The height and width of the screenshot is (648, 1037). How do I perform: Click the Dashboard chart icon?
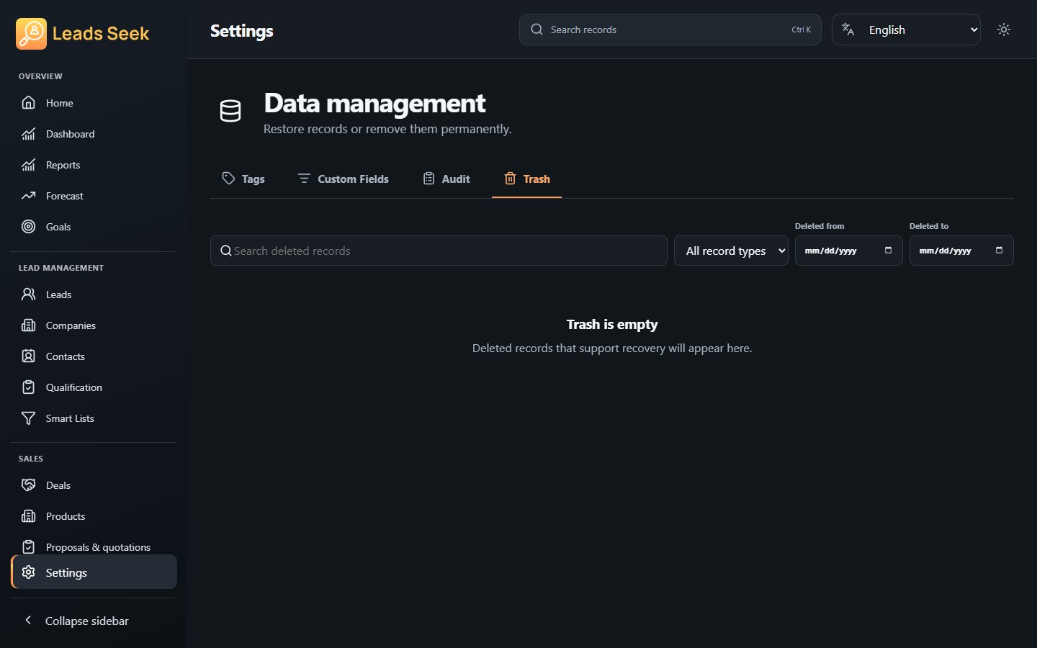[x=28, y=134]
